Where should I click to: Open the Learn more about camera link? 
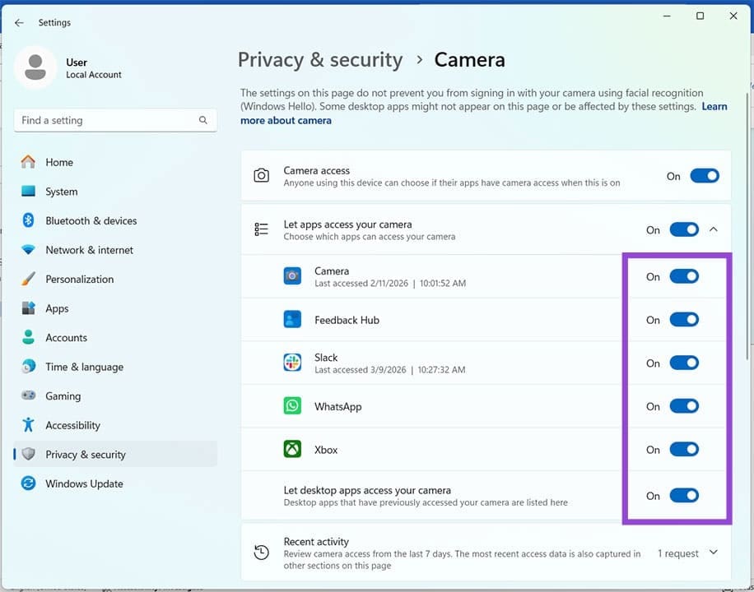[x=286, y=120]
